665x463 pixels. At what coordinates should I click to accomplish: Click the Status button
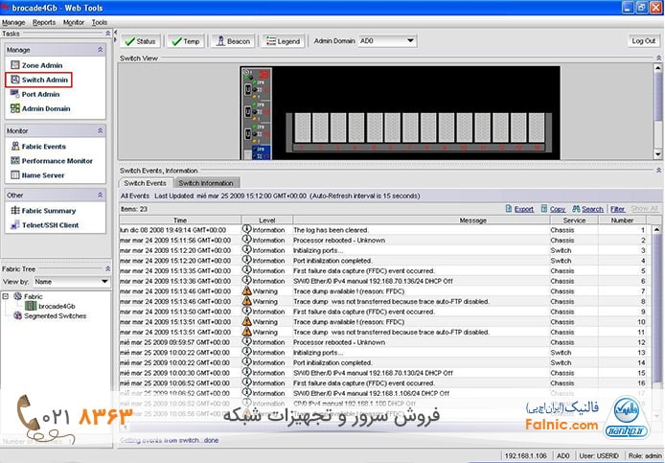coord(140,41)
